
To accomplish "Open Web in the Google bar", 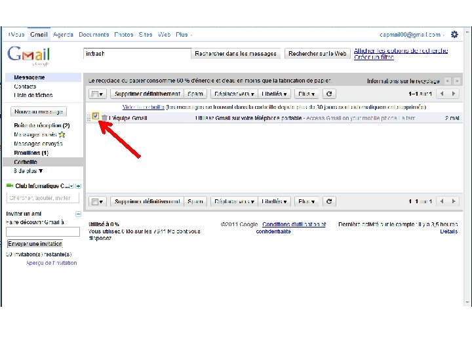I will [x=164, y=35].
